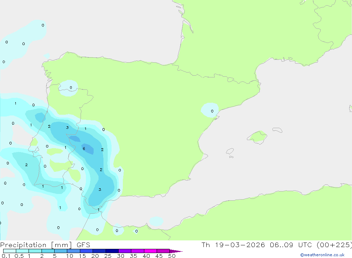The image size is (352, 258).
Task: Click the legend value '45'
Action: [x=159, y=256]
